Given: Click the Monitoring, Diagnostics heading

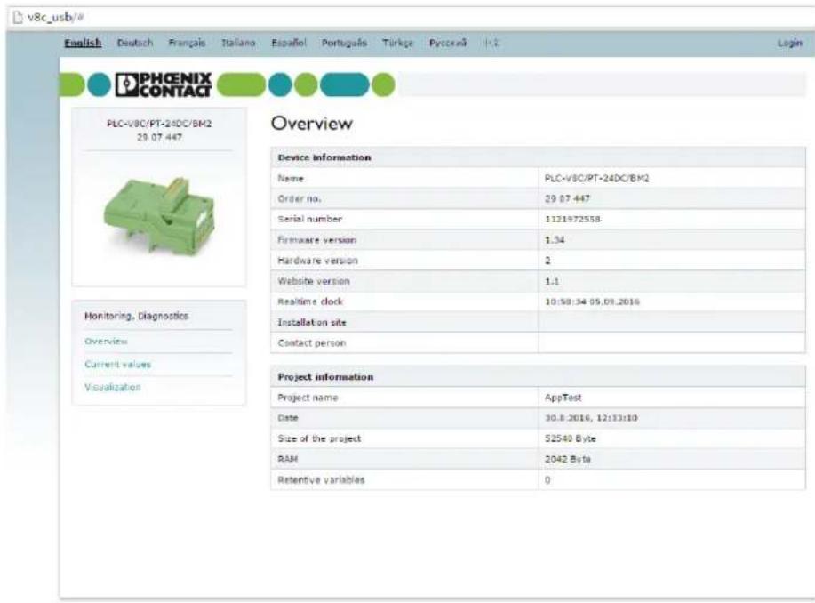Looking at the screenshot, I should (136, 316).
